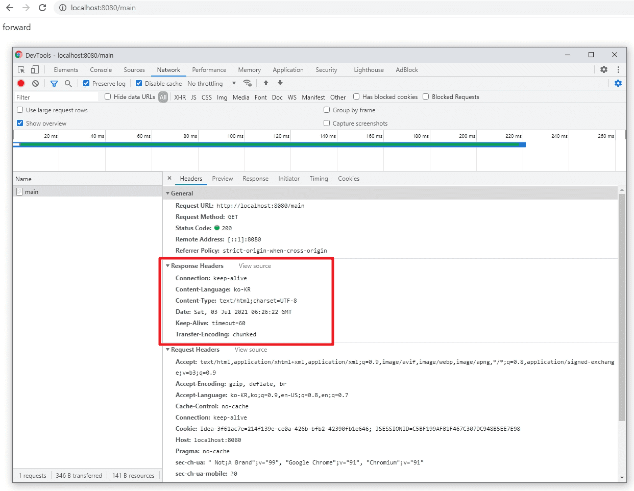Click the headers pane vertical scrollbar
Viewport: 634px width, 491px height.
click(x=622, y=307)
